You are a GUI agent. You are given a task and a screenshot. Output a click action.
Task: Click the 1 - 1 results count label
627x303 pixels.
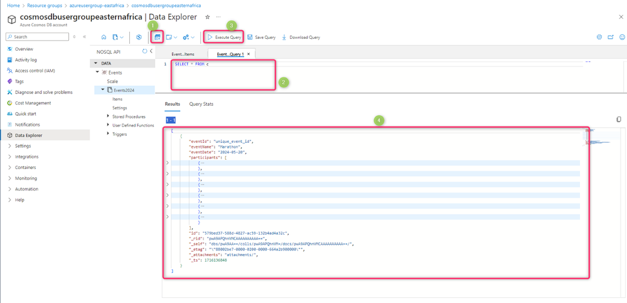coord(170,120)
